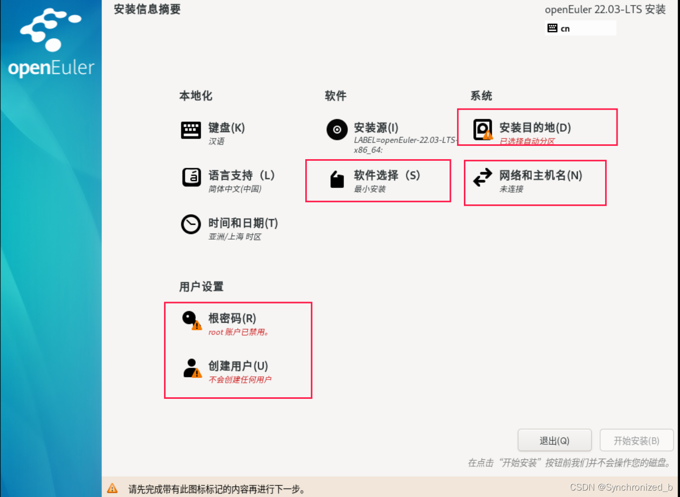Viewport: 680px width, 497px height.
Task: Click the 未连接 network status text
Action: (511, 189)
